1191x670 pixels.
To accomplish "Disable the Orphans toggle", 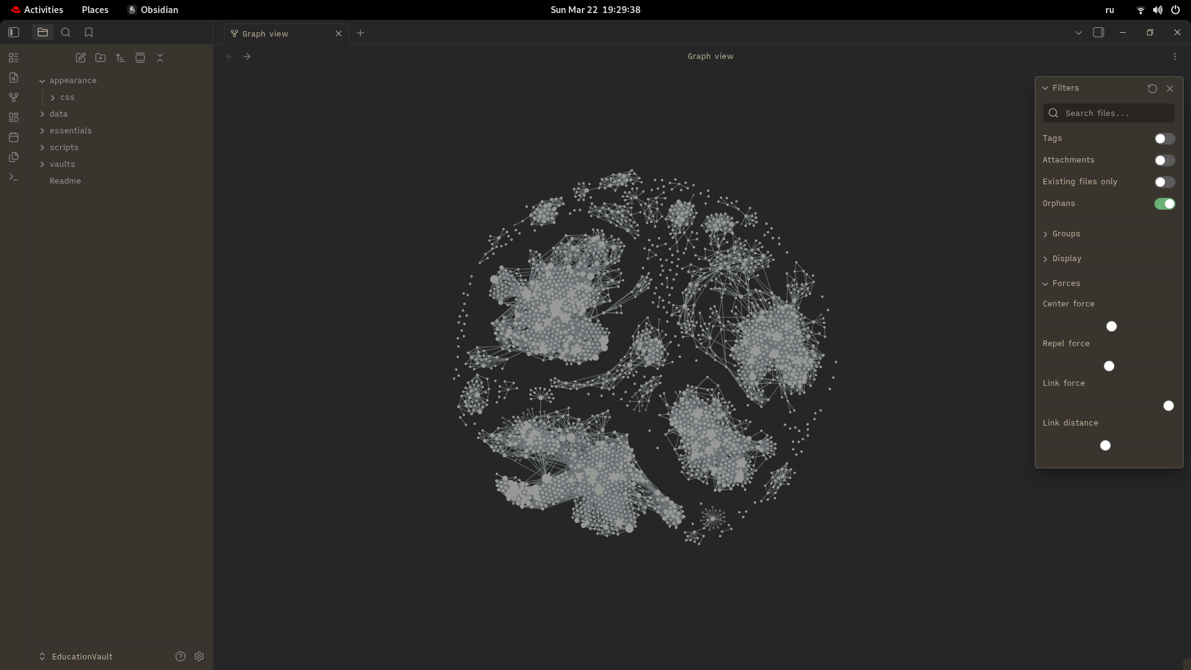I will (1164, 204).
